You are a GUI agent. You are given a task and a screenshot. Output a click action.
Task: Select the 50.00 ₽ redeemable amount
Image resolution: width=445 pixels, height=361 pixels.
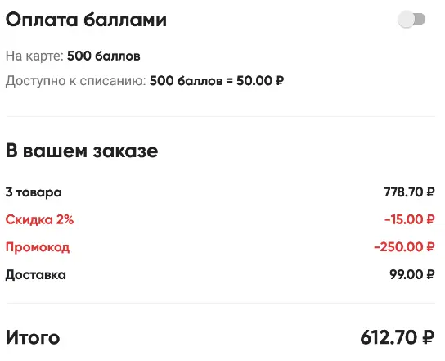(x=260, y=81)
